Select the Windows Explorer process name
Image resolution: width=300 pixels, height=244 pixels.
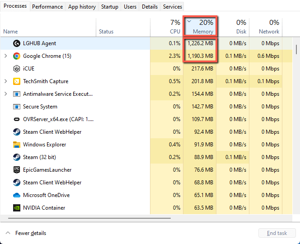click(x=44, y=145)
